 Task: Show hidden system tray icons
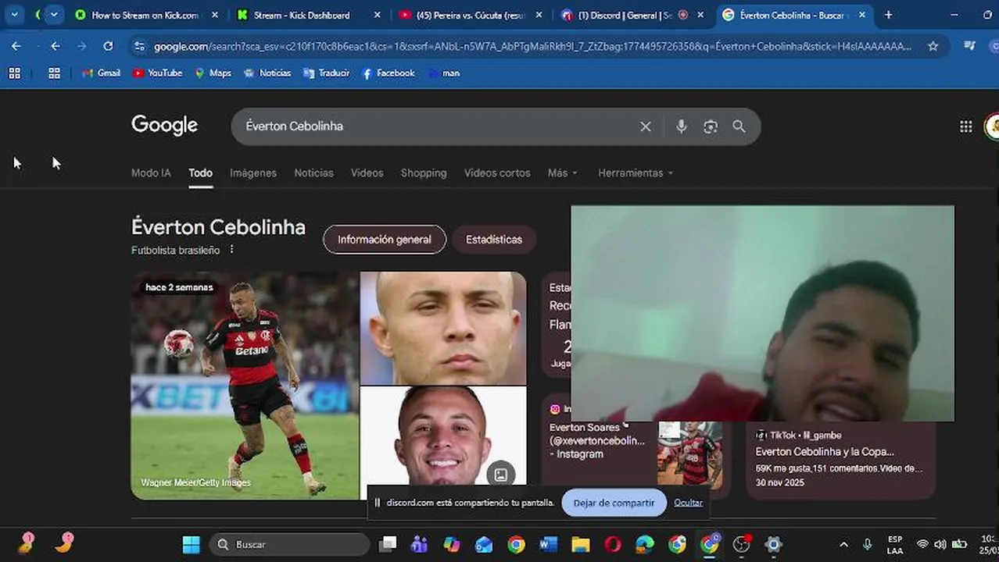pos(843,544)
